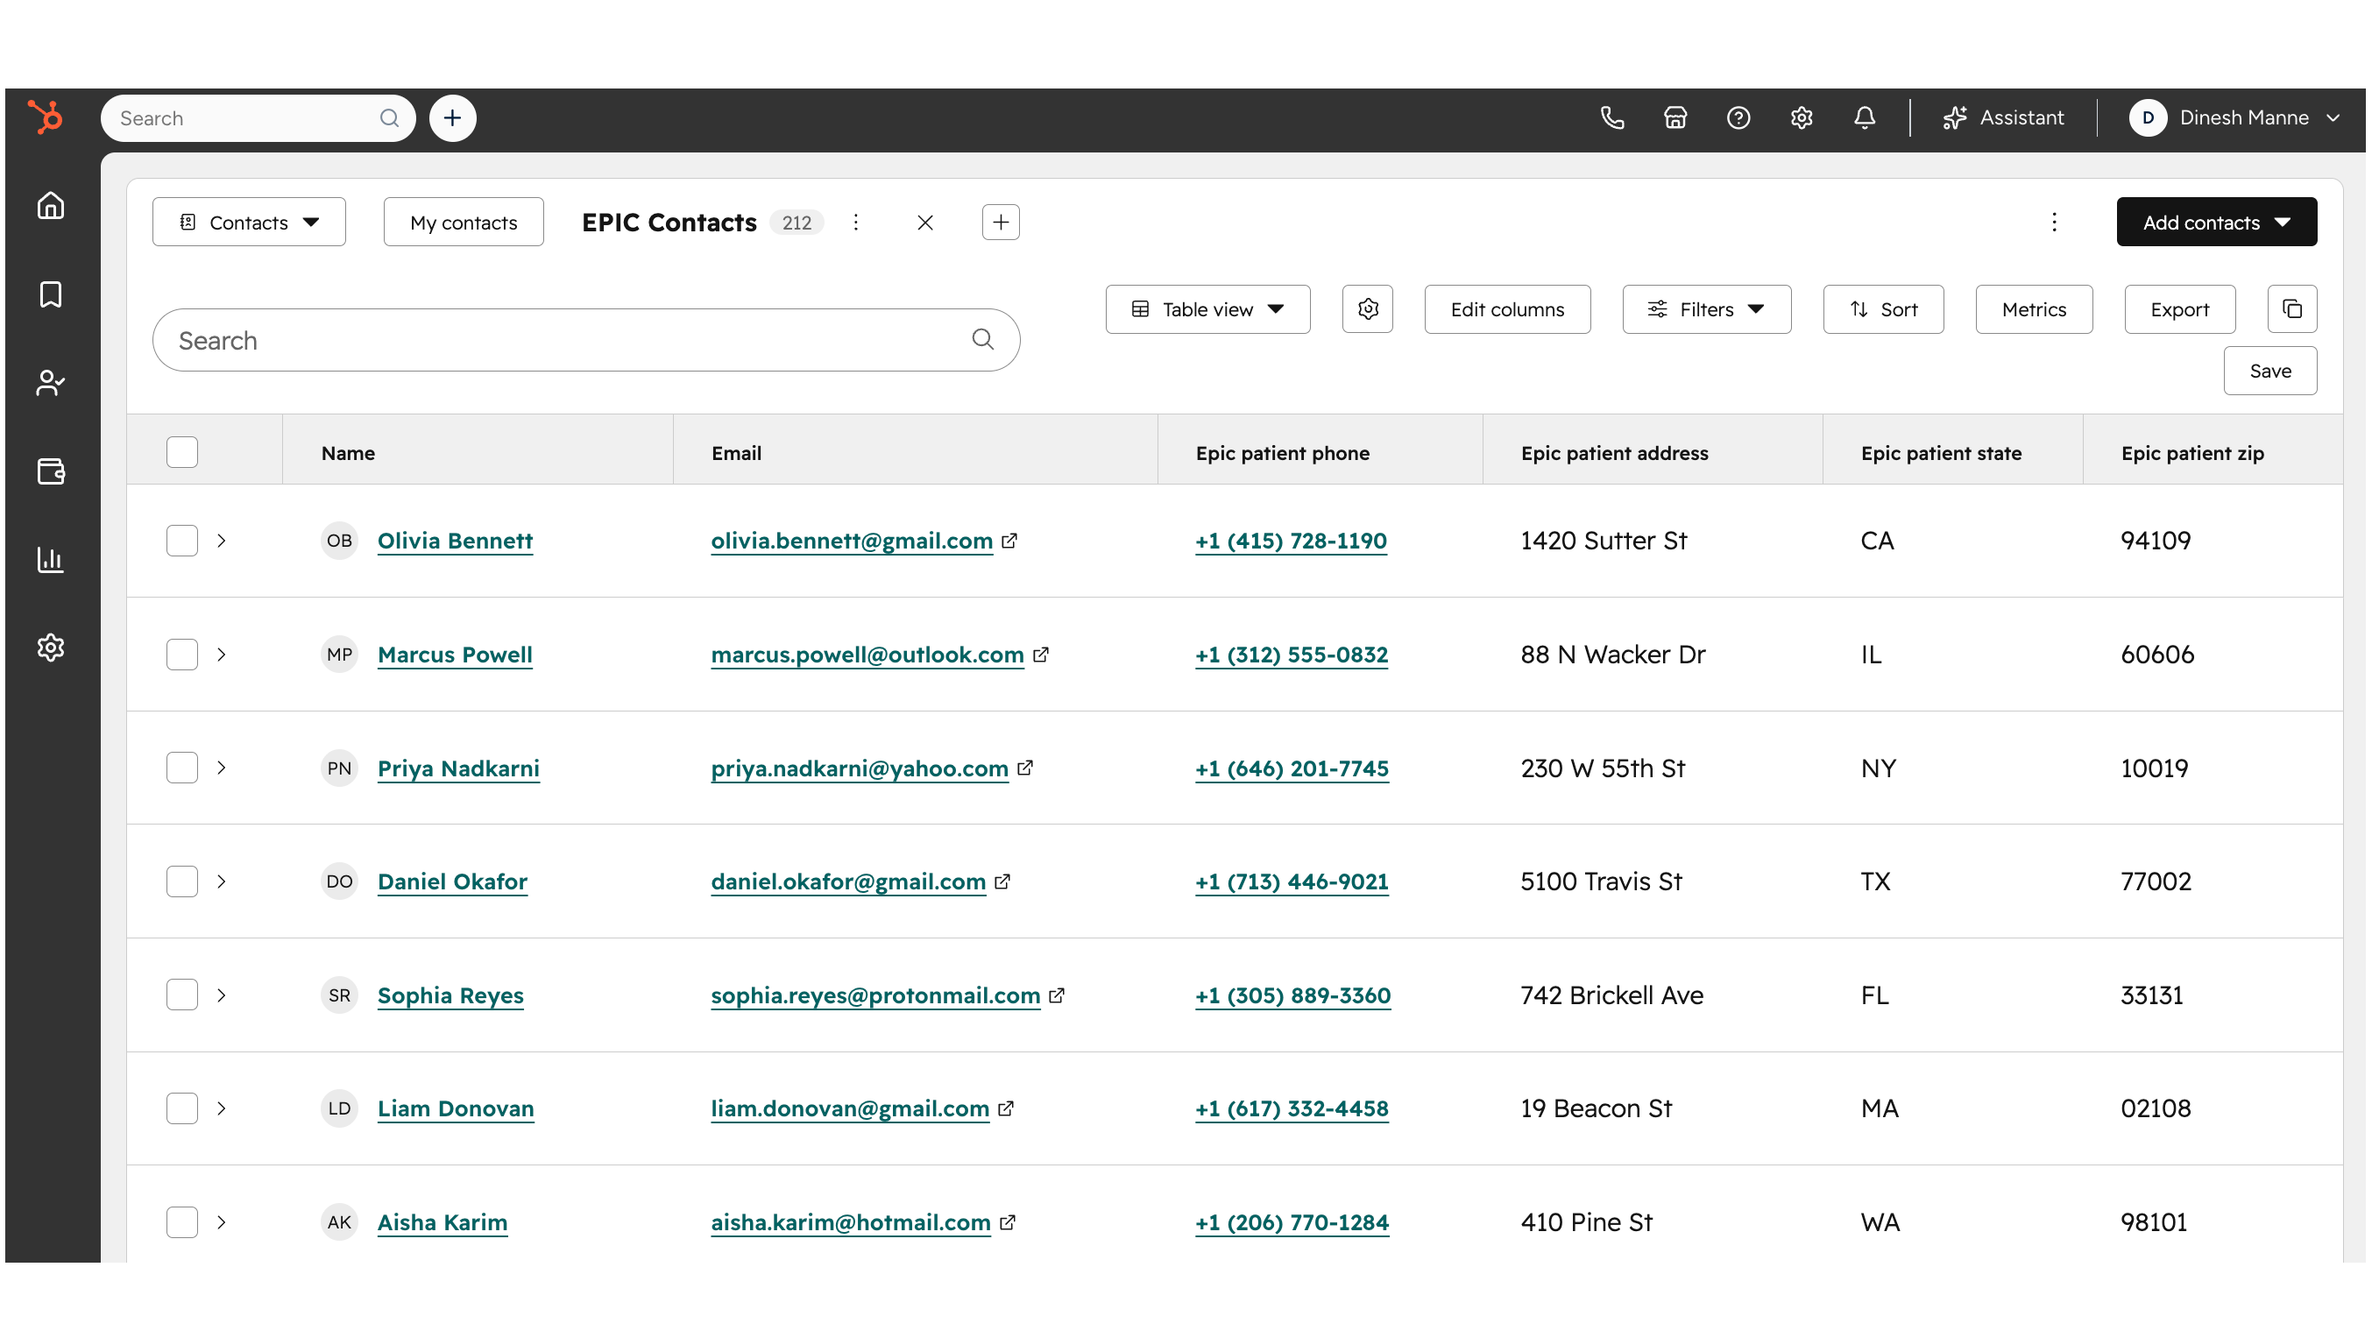This screenshot has height=1338, width=2379.
Task: Open the Filters dropdown
Action: [1707, 309]
